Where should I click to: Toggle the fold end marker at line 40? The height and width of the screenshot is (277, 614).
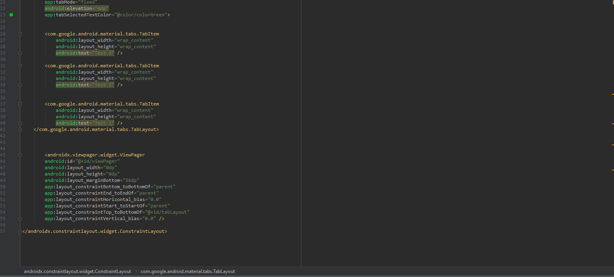(20, 123)
